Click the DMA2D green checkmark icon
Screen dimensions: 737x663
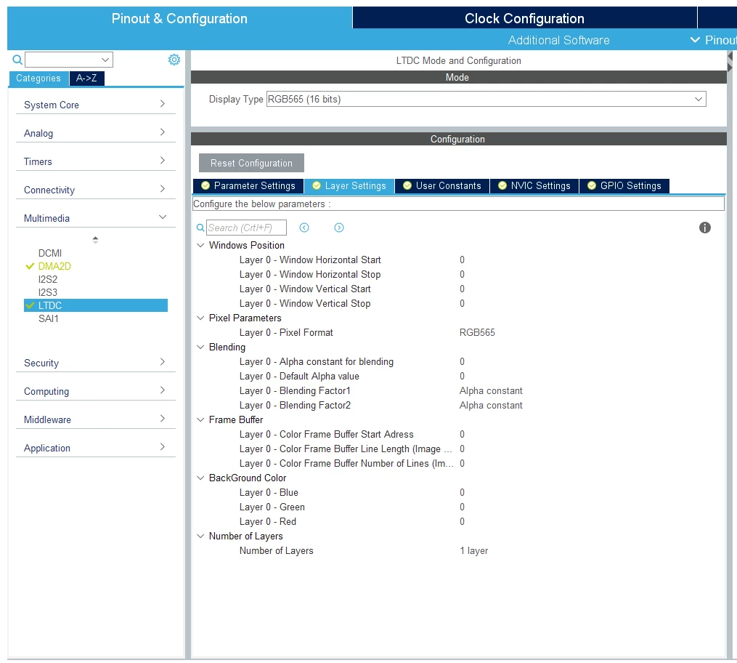[x=30, y=266]
